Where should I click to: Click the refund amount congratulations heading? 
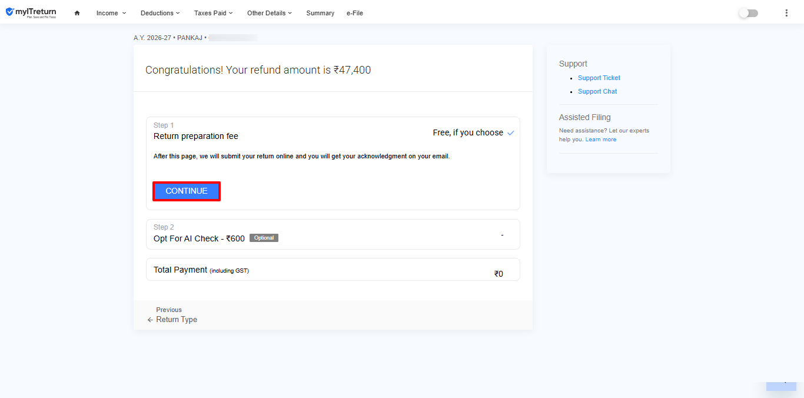click(x=258, y=70)
